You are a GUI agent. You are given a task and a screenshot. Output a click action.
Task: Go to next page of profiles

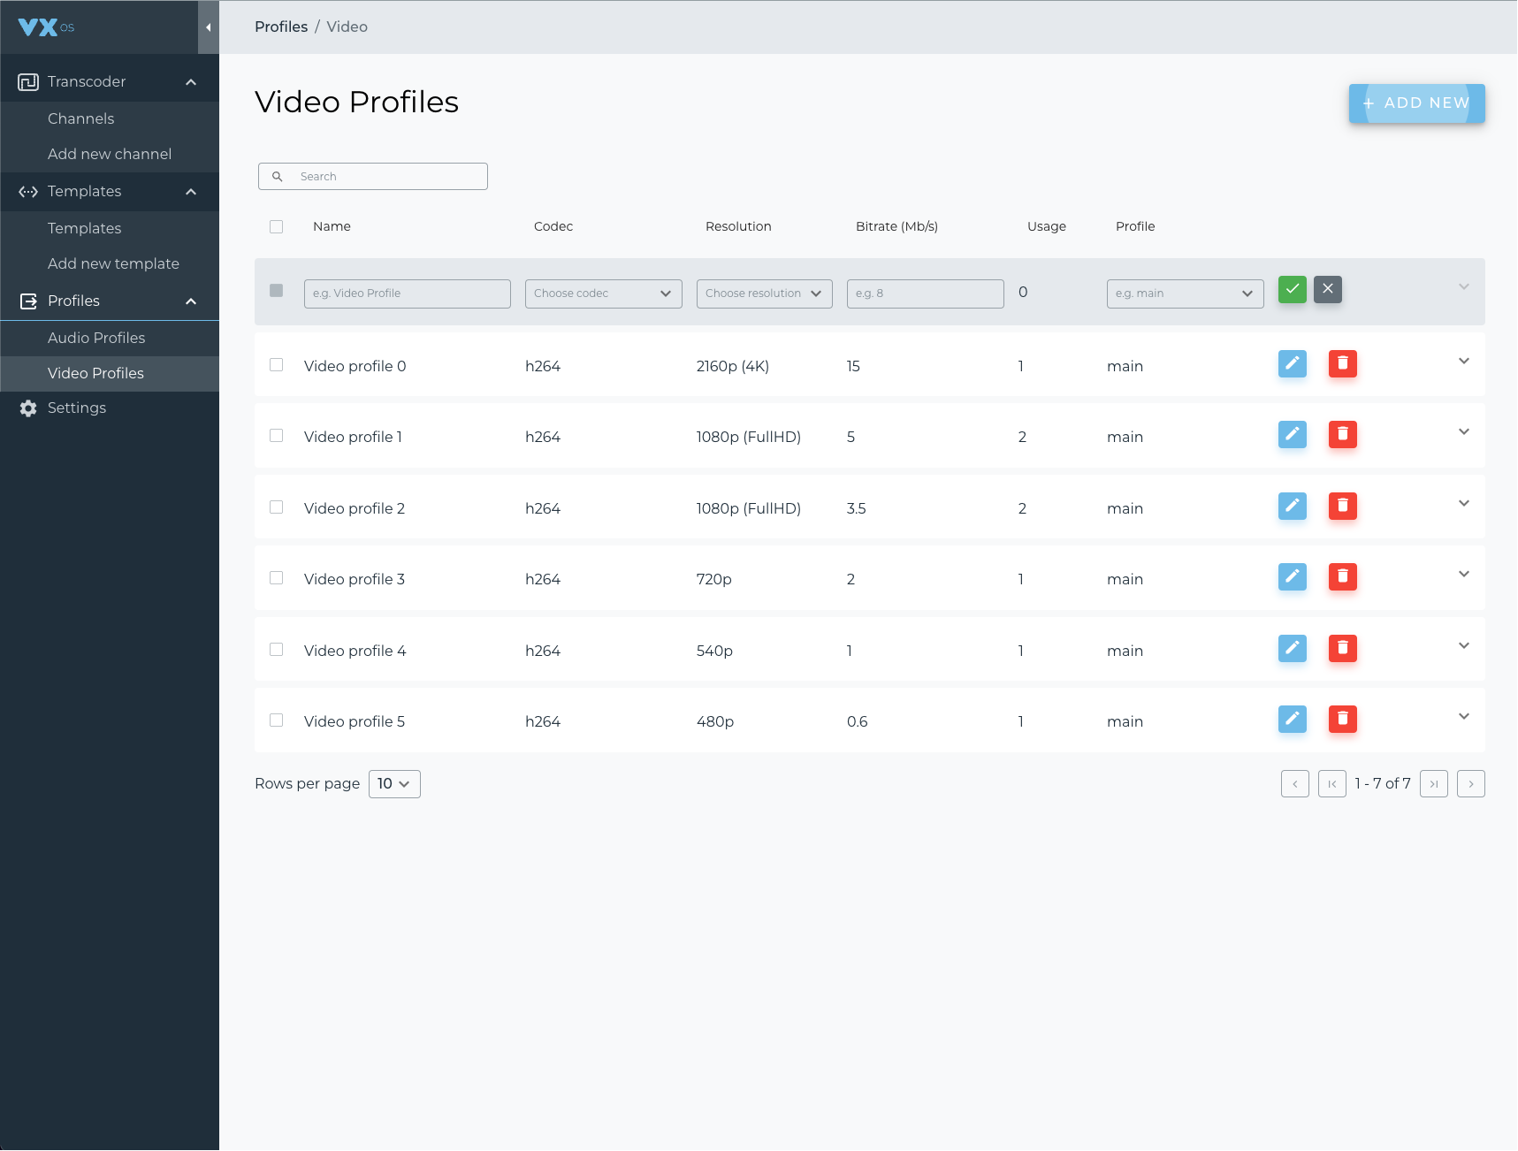click(1471, 784)
